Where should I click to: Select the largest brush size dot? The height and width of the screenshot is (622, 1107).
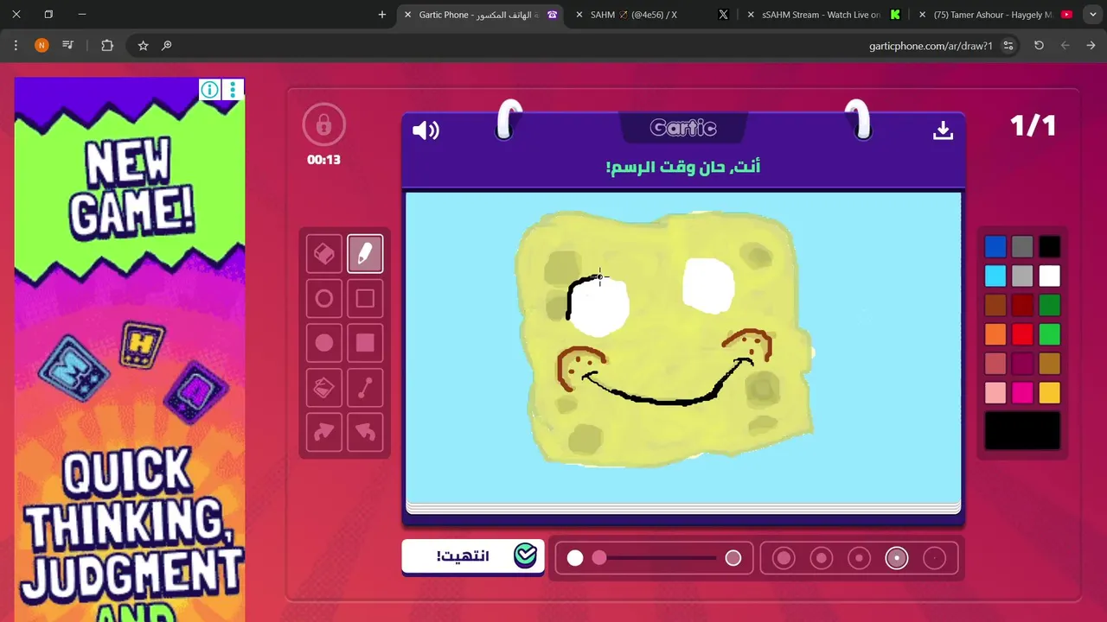click(784, 558)
